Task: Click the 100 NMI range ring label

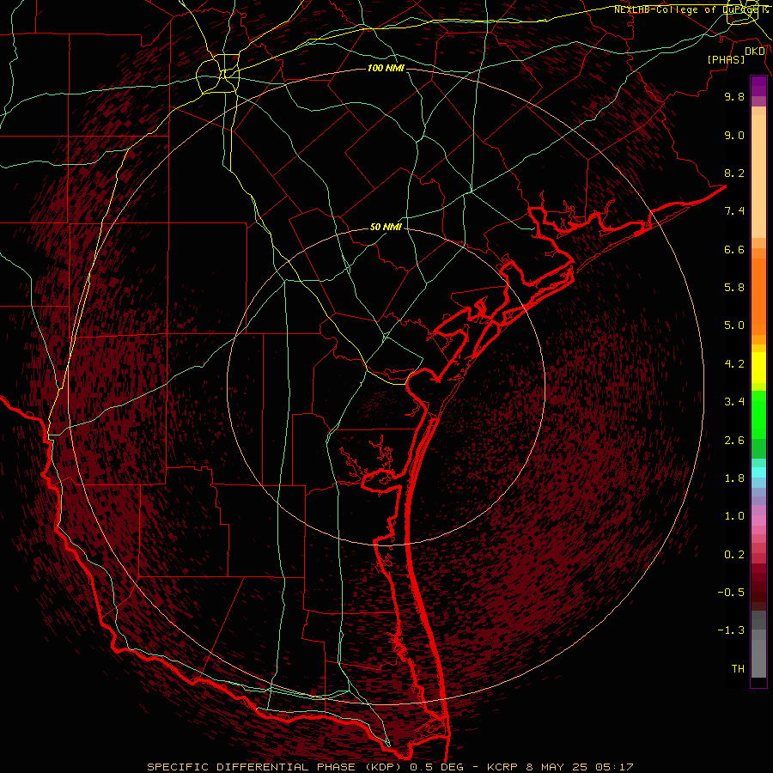Action: coord(386,68)
